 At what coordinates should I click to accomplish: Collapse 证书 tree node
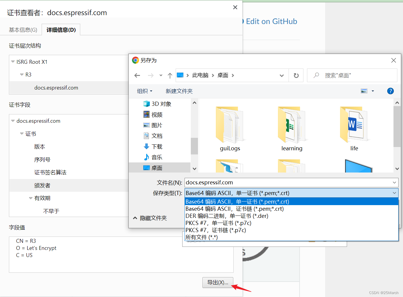(x=22, y=134)
